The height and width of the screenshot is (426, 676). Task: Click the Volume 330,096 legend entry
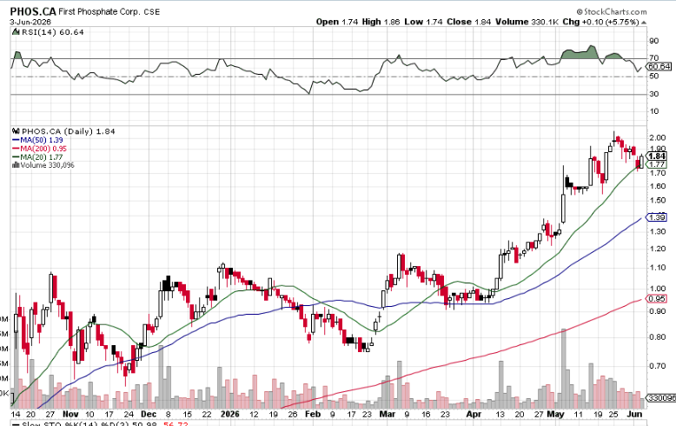[48, 165]
